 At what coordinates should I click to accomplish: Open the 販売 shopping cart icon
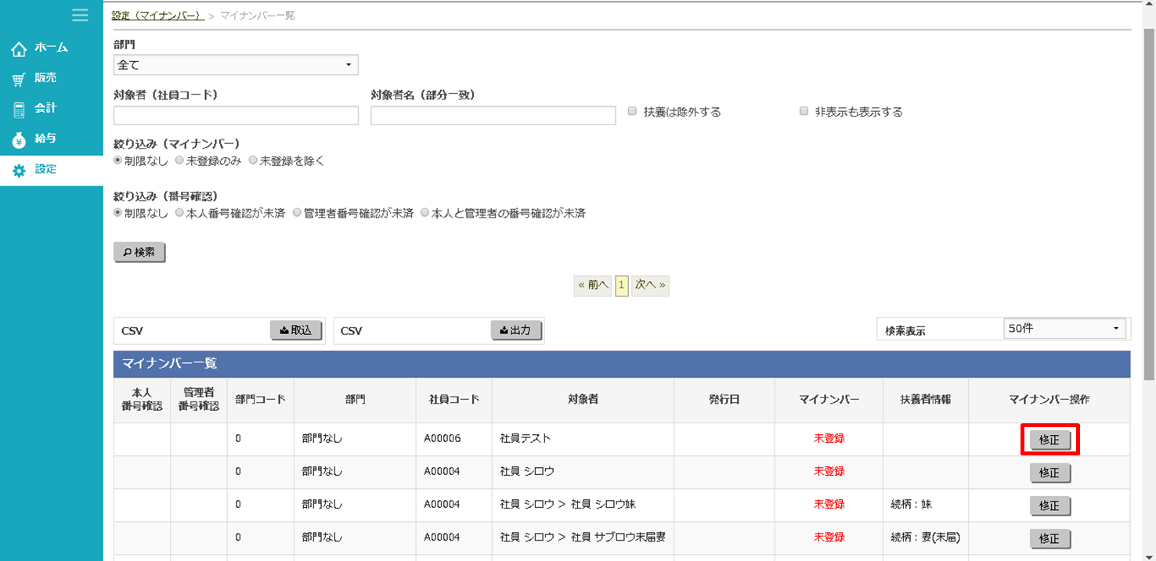coord(19,79)
